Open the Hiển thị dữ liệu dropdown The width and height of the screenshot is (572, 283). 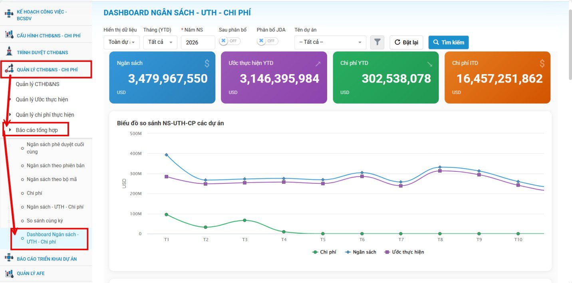[121, 42]
